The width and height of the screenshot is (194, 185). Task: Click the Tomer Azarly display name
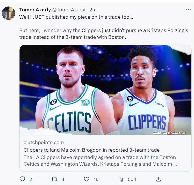[35, 10]
